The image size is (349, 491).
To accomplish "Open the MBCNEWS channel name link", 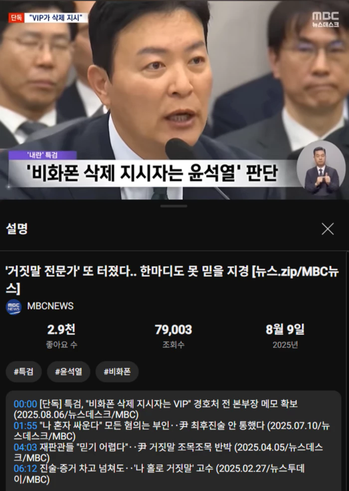I will click(x=50, y=306).
